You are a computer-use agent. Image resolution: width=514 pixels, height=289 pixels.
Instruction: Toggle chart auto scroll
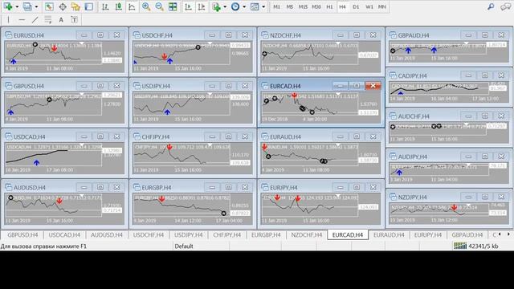pyautogui.click(x=189, y=6)
